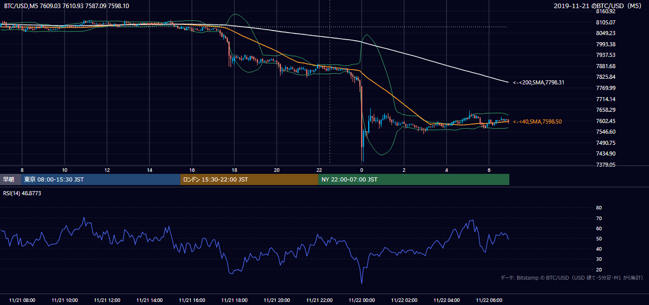Click hour tick 0 under price chart
Image resolution: width=649 pixels, height=305 pixels.
coord(362,169)
